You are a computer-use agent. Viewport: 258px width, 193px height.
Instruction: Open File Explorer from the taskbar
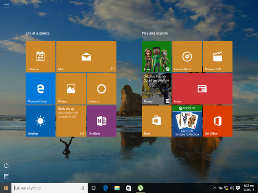[x=117, y=188]
